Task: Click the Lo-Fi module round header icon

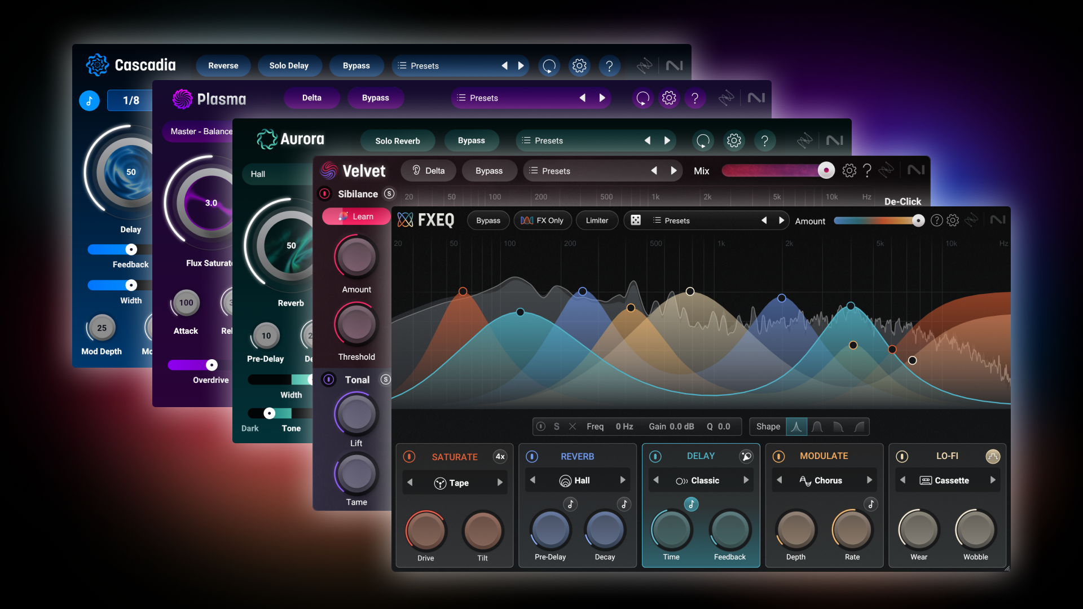Action: pyautogui.click(x=993, y=456)
